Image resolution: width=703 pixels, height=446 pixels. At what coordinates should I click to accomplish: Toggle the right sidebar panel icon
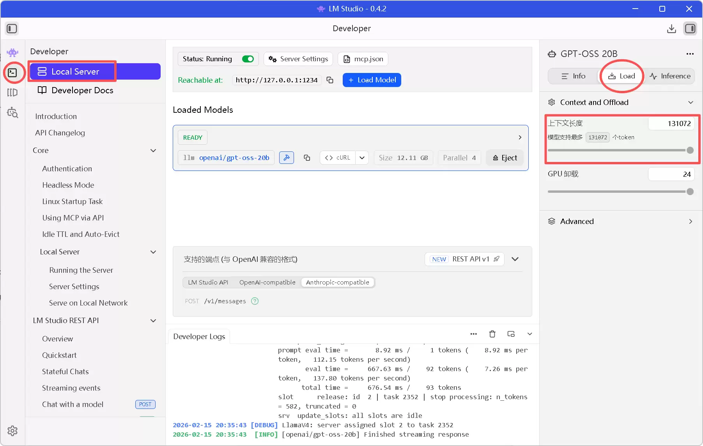[690, 28]
